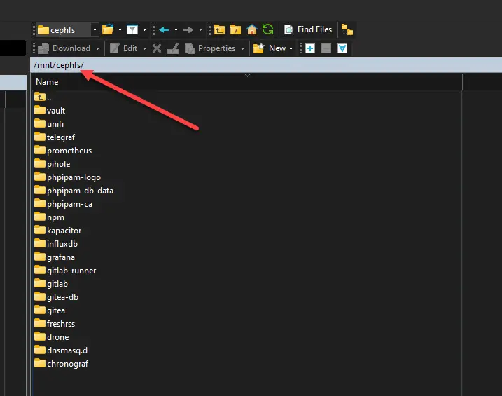Select the influxdb folder
The width and height of the screenshot is (502, 396).
click(56, 244)
